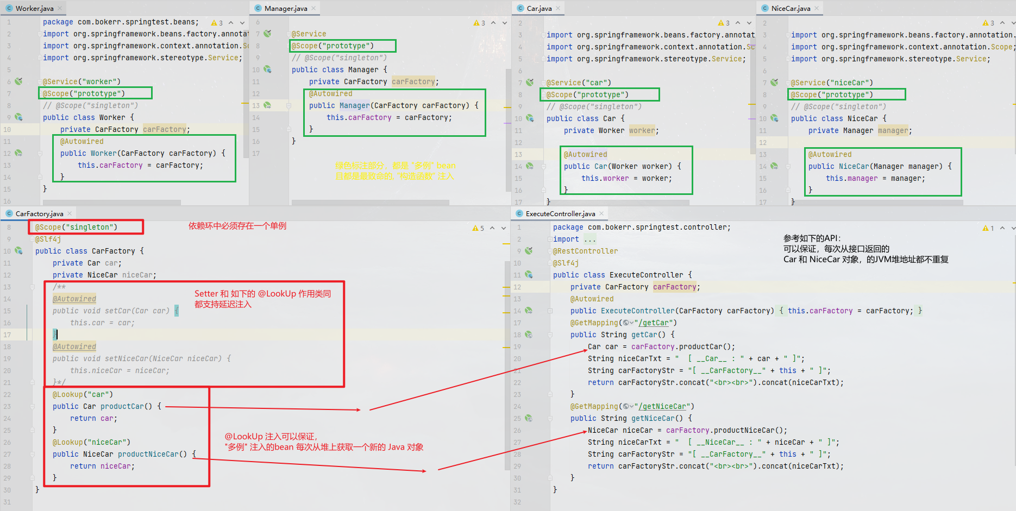Collapse Car constructor fold marker
The width and height of the screenshot is (1016, 511).
pos(543,167)
